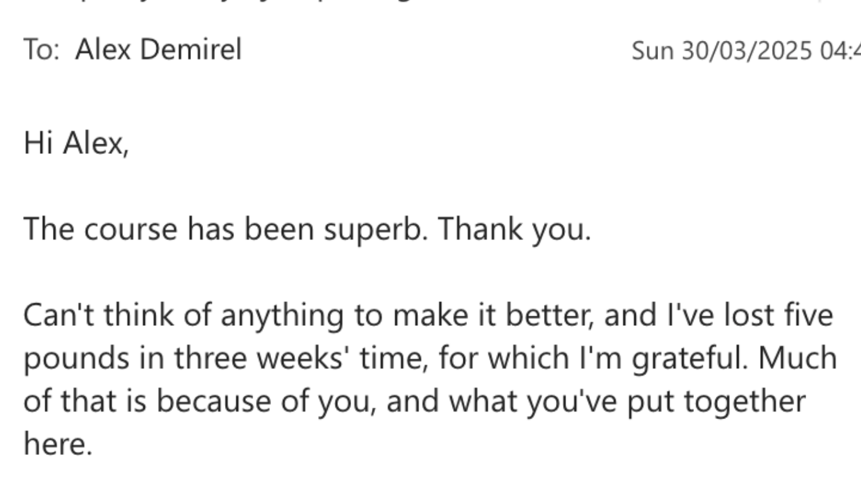Click the "To:" field label

pos(41,49)
